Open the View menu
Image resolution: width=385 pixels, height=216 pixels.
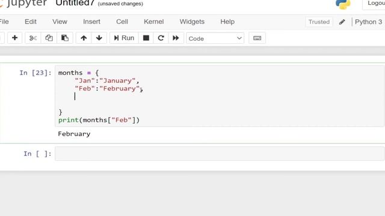[60, 22]
